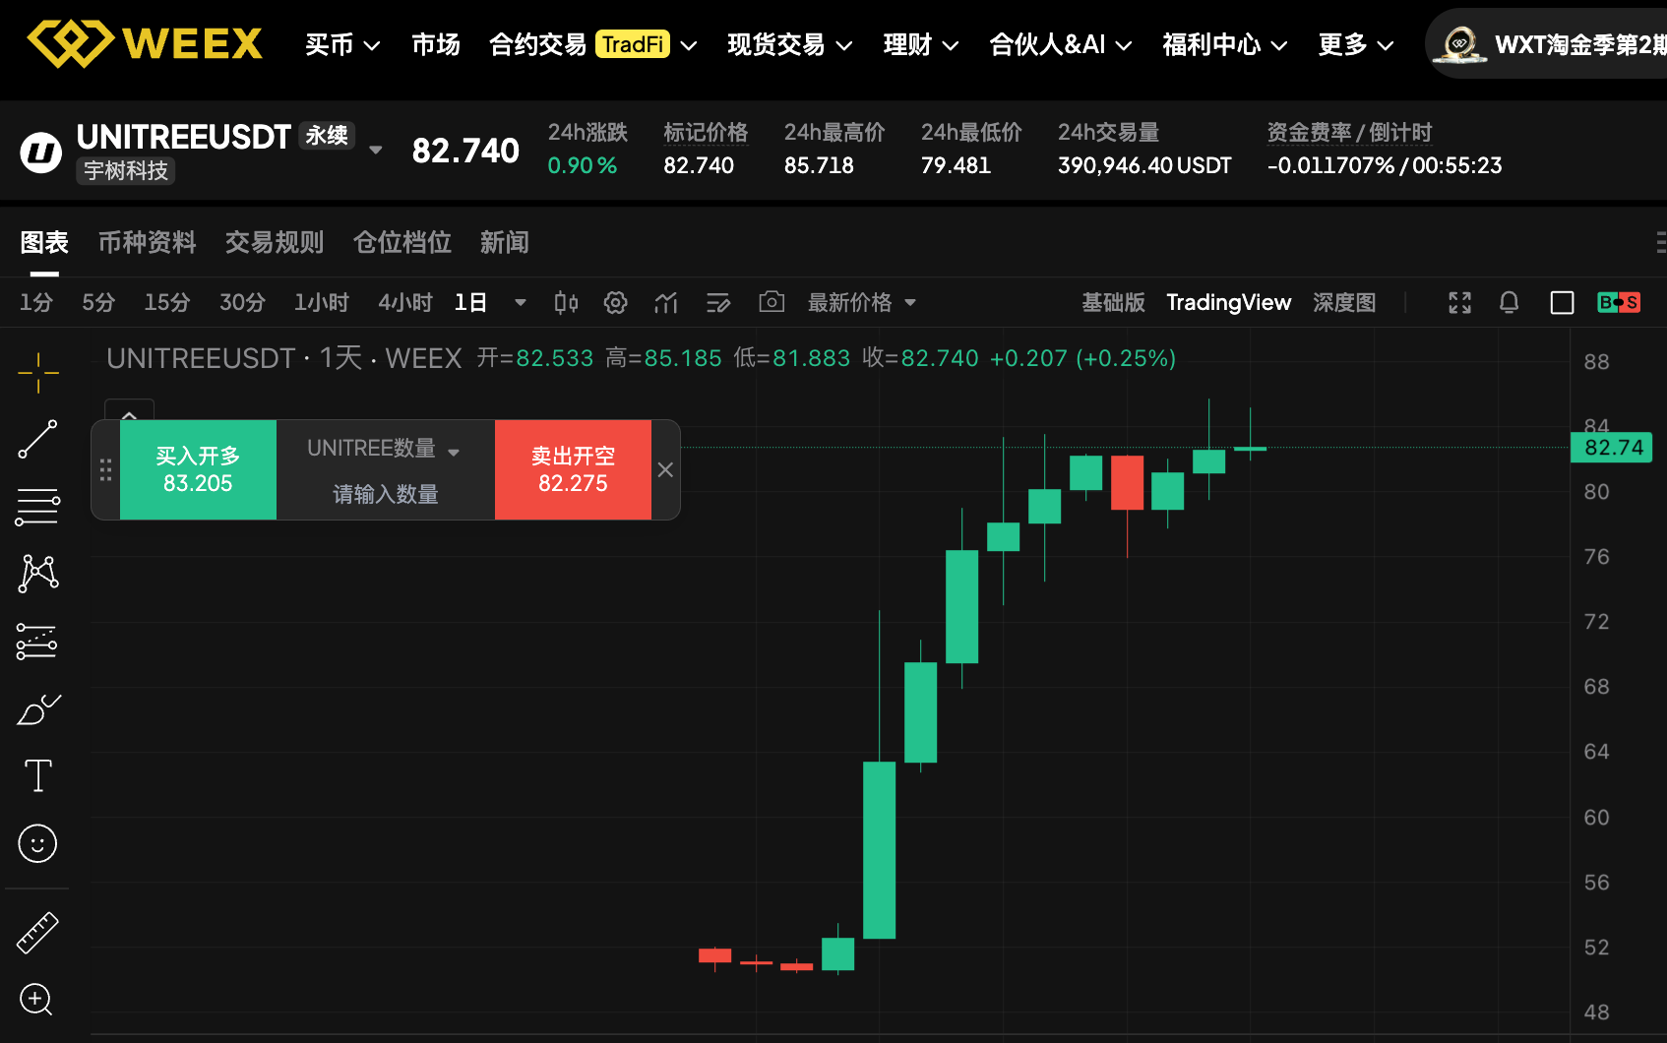
Task: Enter fullscreen chart mode
Action: point(1460,302)
